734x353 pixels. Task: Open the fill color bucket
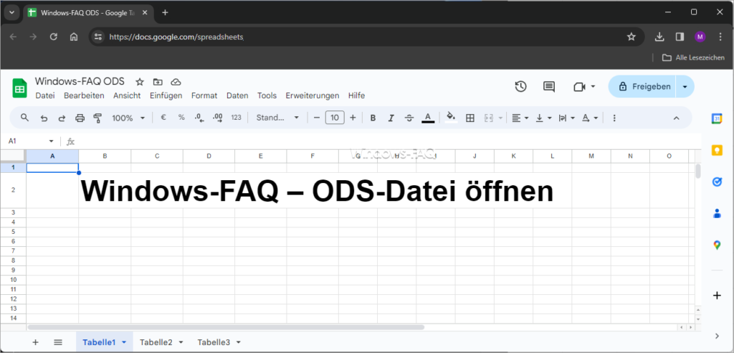click(x=452, y=117)
